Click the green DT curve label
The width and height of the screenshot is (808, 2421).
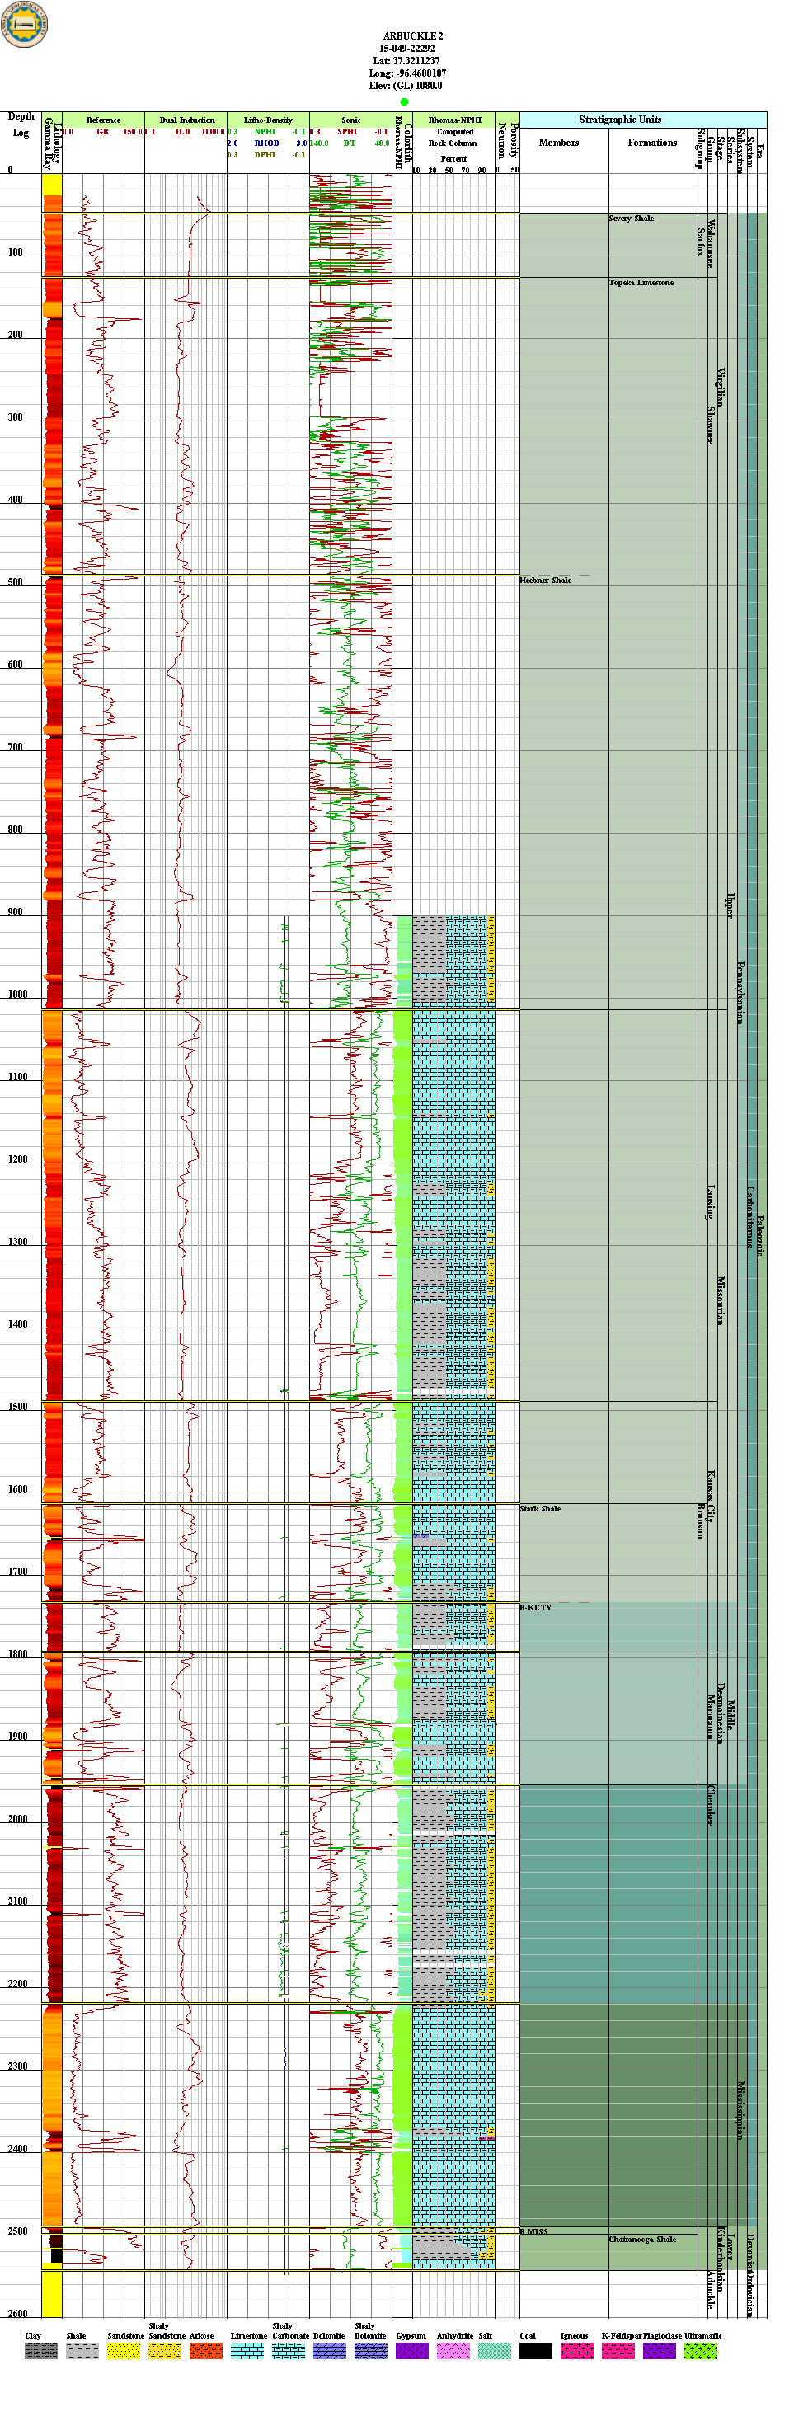pyautogui.click(x=350, y=143)
